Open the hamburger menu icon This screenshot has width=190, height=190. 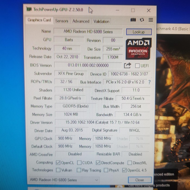[x=151, y=20]
